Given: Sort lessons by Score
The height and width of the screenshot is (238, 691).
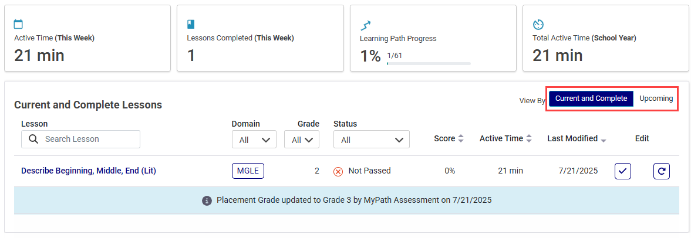Looking at the screenshot, I should coord(449,138).
